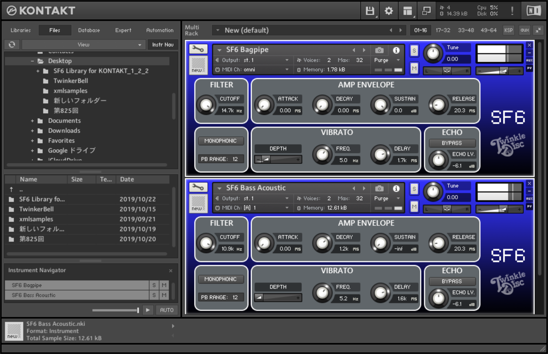Switch to the Expert tab
The width and height of the screenshot is (548, 354).
click(123, 30)
